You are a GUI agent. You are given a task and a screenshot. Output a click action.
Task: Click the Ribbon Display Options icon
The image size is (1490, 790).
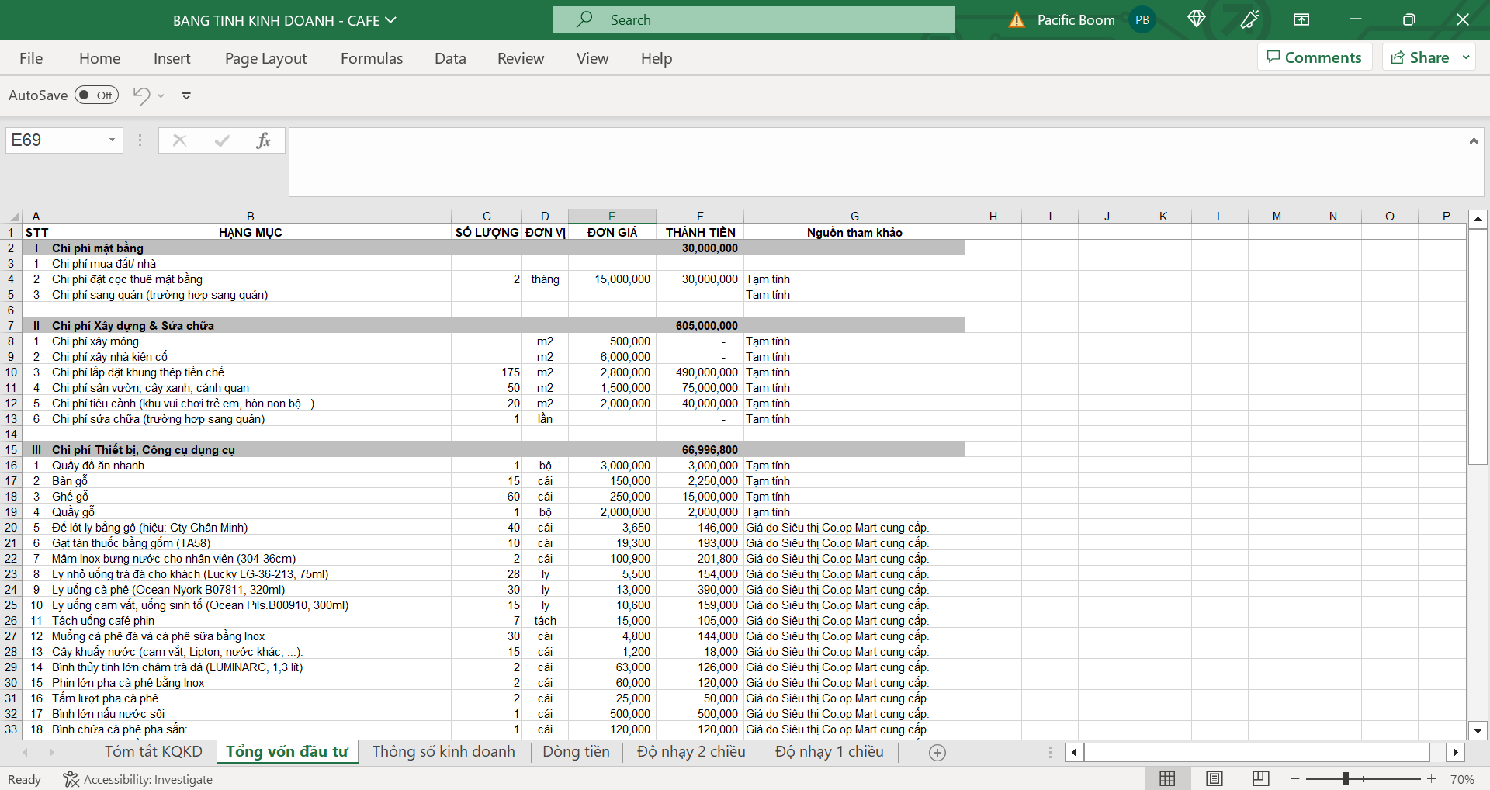pyautogui.click(x=1301, y=19)
